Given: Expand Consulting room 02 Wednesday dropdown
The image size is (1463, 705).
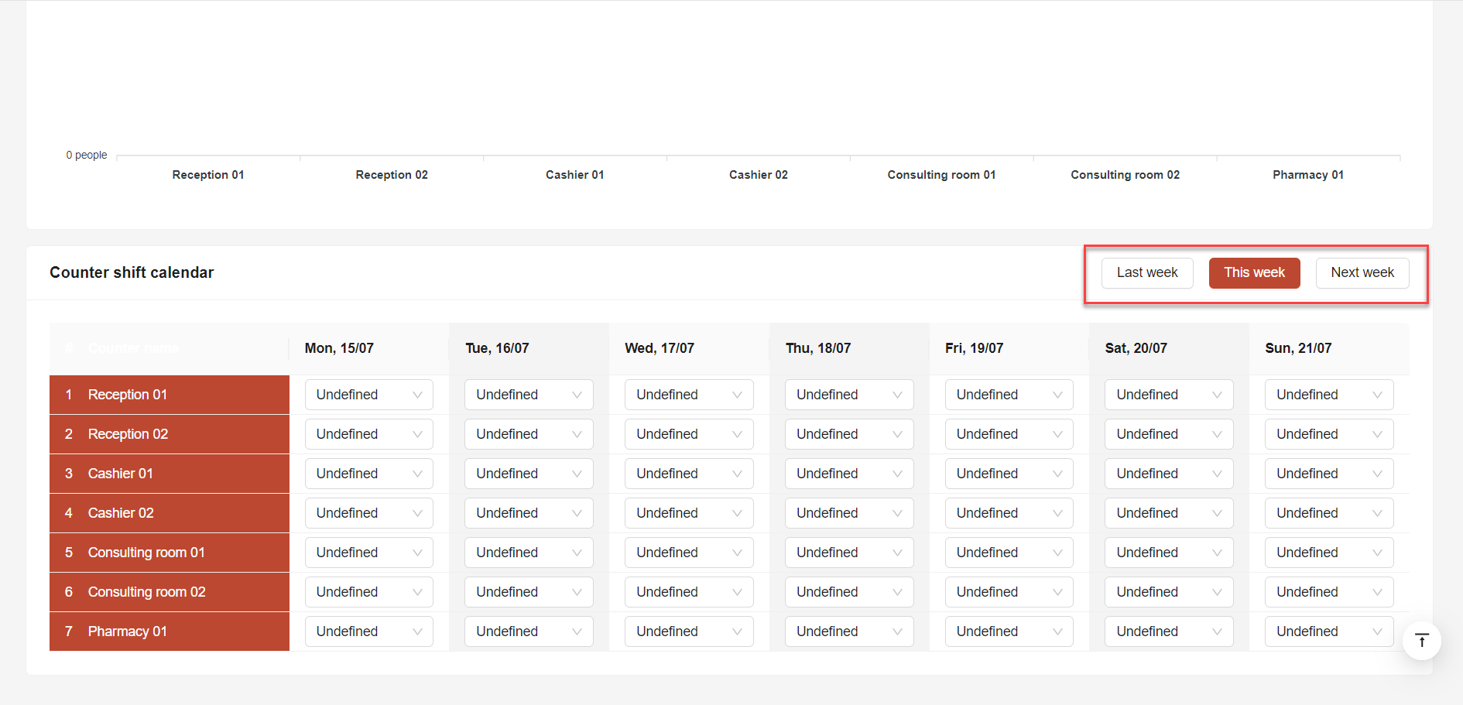Looking at the screenshot, I should tap(689, 592).
